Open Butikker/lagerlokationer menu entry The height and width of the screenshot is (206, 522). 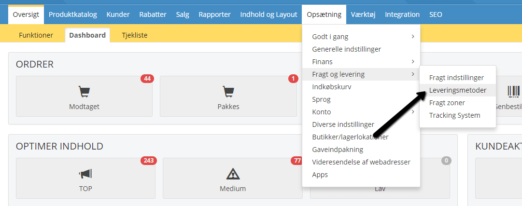[361, 137]
